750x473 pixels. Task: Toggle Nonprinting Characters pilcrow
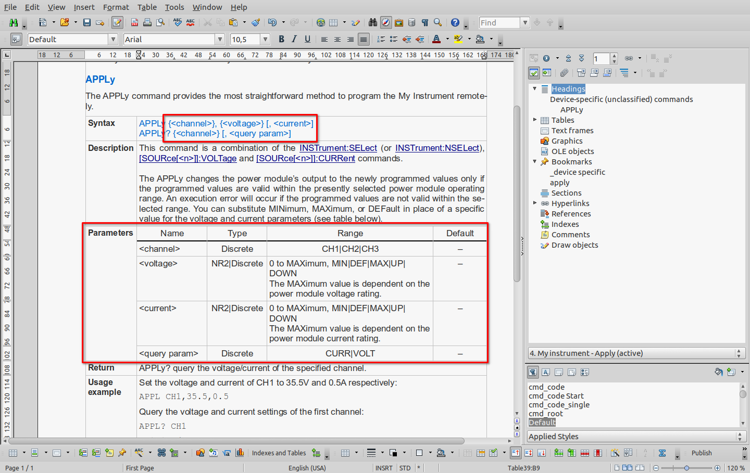tap(425, 22)
